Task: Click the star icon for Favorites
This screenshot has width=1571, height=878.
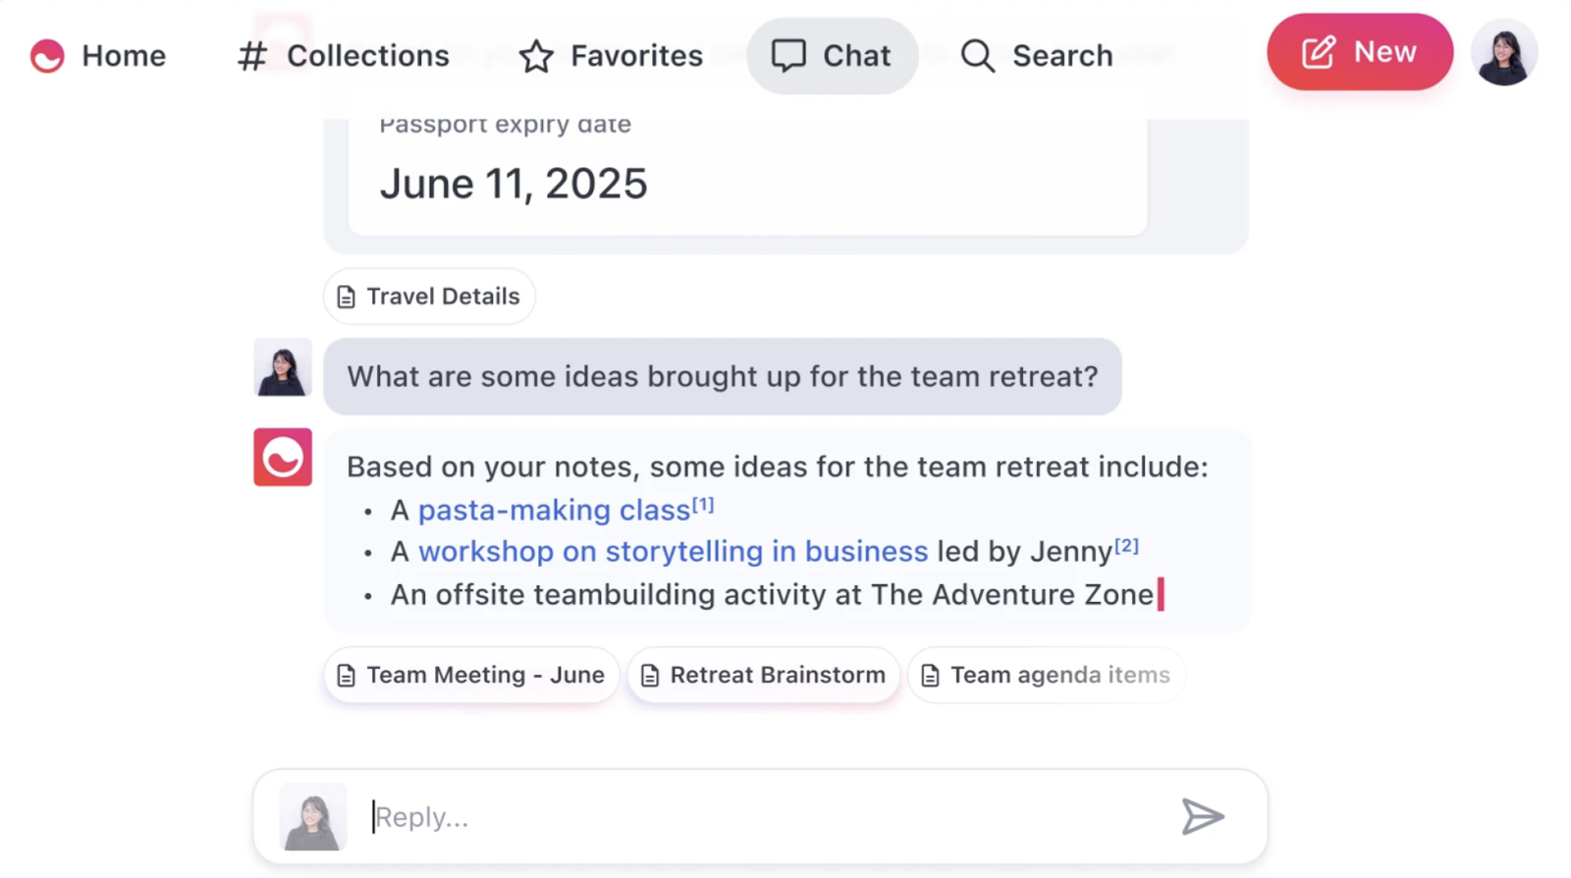Action: [x=536, y=56]
